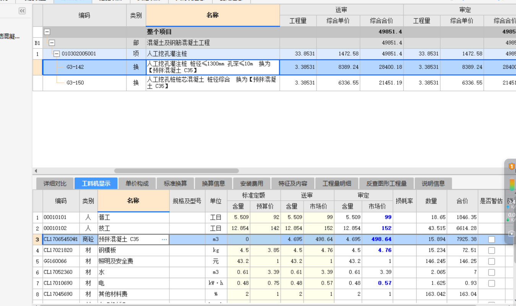The width and height of the screenshot is (516, 306).
Task: Click the 名称 header in the upper table
Action: [213, 15]
